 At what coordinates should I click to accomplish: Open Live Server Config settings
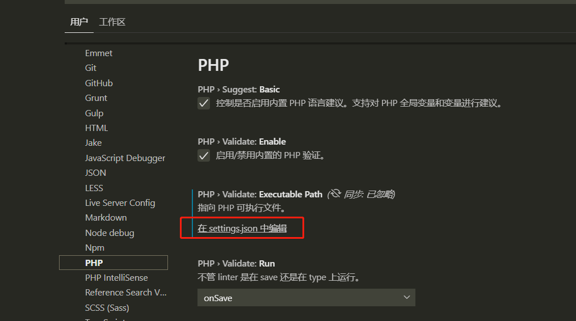tap(120, 202)
